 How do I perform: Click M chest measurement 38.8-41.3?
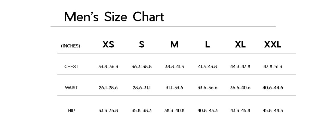[174, 67]
